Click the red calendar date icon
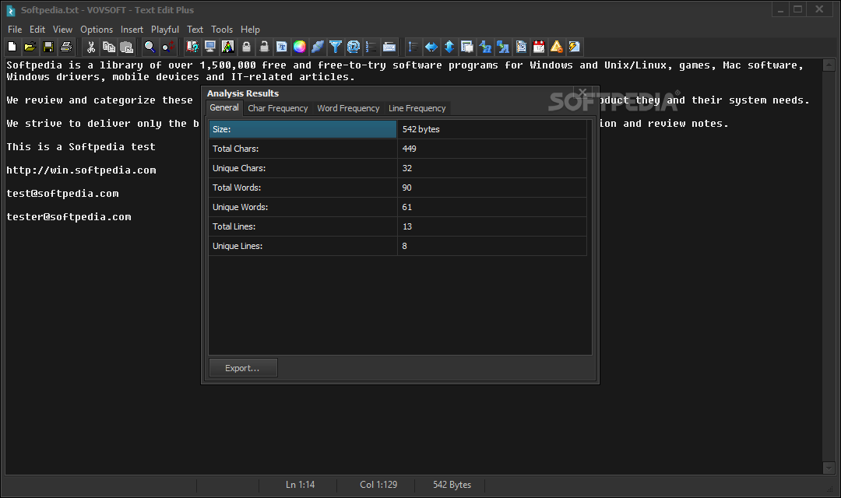Image resolution: width=841 pixels, height=498 pixels. (x=539, y=47)
